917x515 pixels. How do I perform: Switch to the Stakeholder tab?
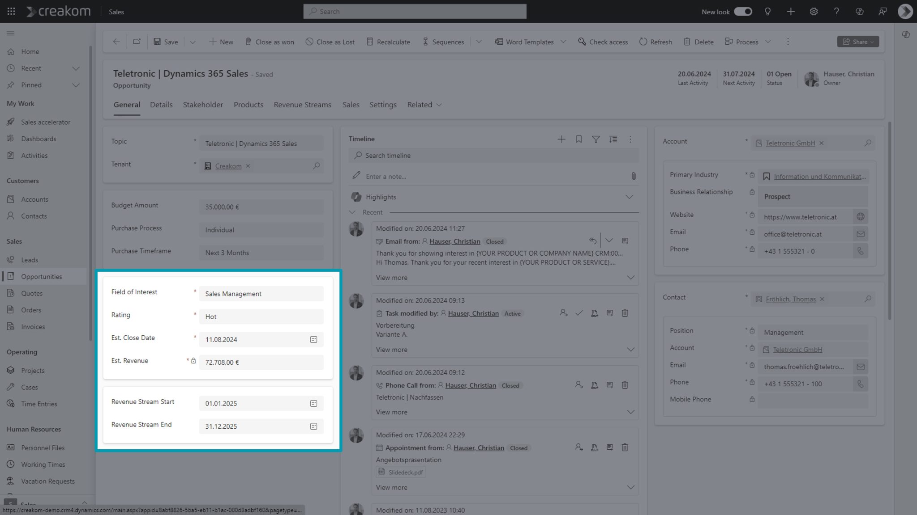(x=203, y=105)
